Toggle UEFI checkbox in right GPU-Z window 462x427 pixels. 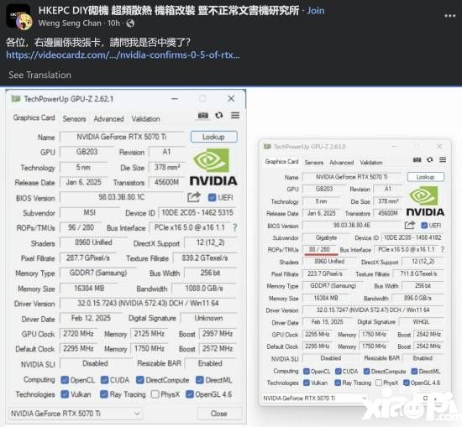coord(424,226)
